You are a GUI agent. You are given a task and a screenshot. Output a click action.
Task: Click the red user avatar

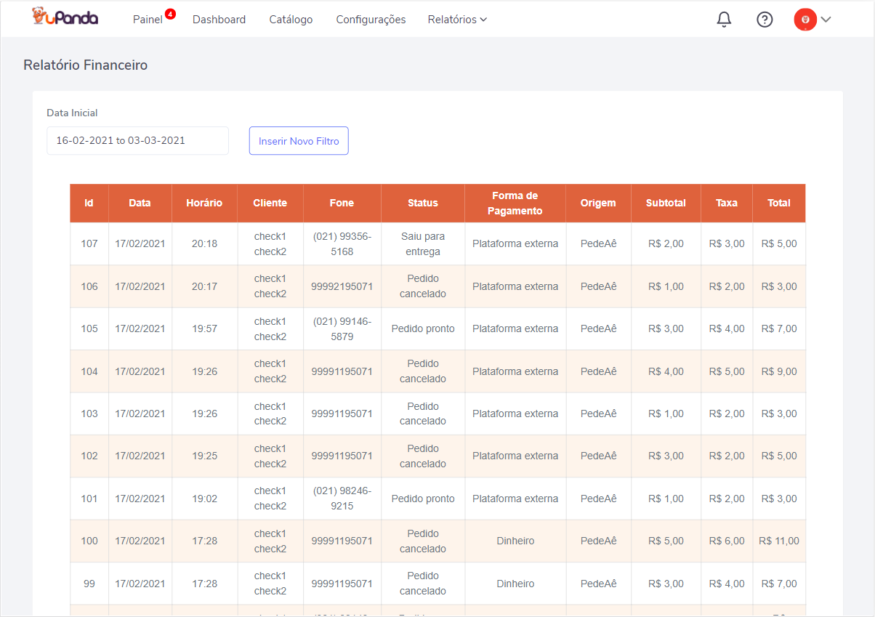[x=805, y=20]
